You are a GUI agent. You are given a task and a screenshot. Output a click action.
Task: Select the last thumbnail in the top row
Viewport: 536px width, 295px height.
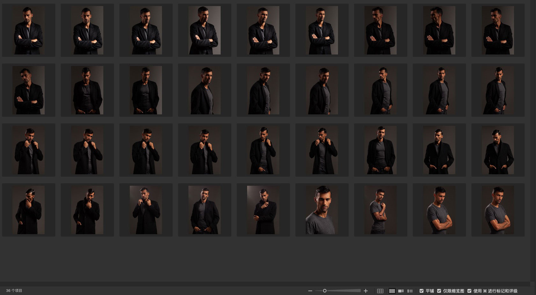[498, 30]
